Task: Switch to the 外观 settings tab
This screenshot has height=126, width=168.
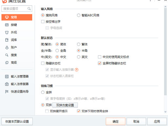Action: click(17, 32)
